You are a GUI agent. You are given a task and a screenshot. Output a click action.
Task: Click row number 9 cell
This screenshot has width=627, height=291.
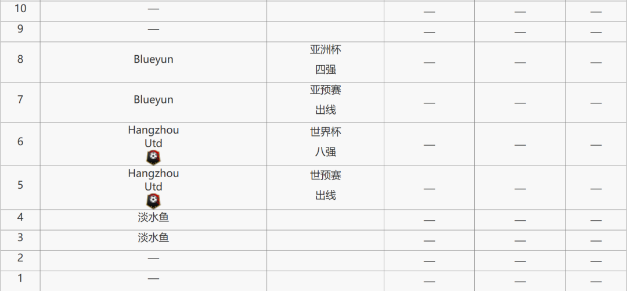(x=20, y=31)
